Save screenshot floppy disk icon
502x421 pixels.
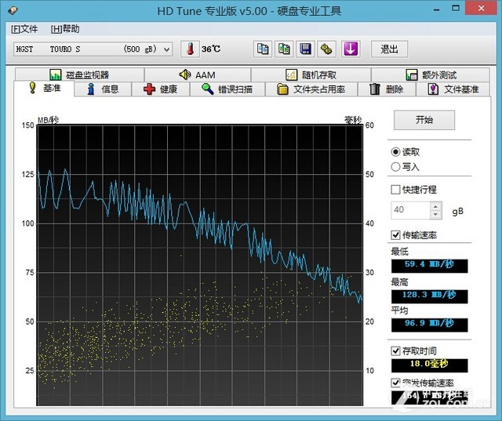pyautogui.click(x=305, y=49)
